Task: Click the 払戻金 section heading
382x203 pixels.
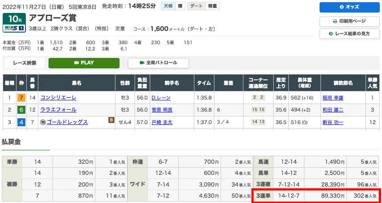Action: tap(11, 142)
